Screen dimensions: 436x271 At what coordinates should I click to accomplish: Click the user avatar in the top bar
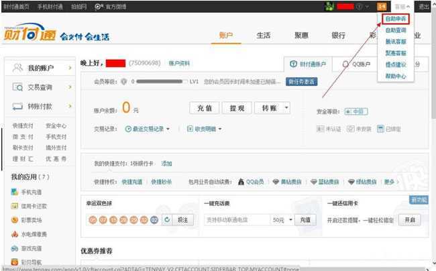329,7
